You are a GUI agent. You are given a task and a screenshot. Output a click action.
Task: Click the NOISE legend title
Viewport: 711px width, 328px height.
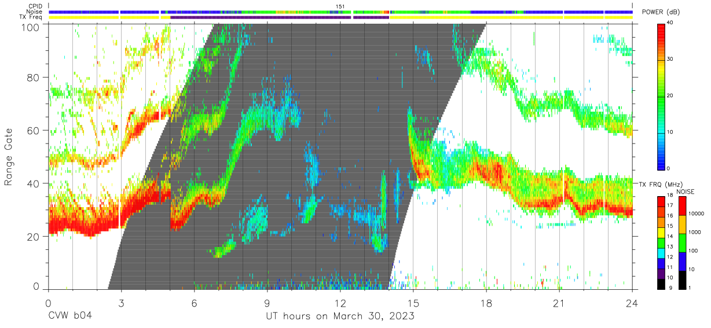pyautogui.click(x=685, y=191)
